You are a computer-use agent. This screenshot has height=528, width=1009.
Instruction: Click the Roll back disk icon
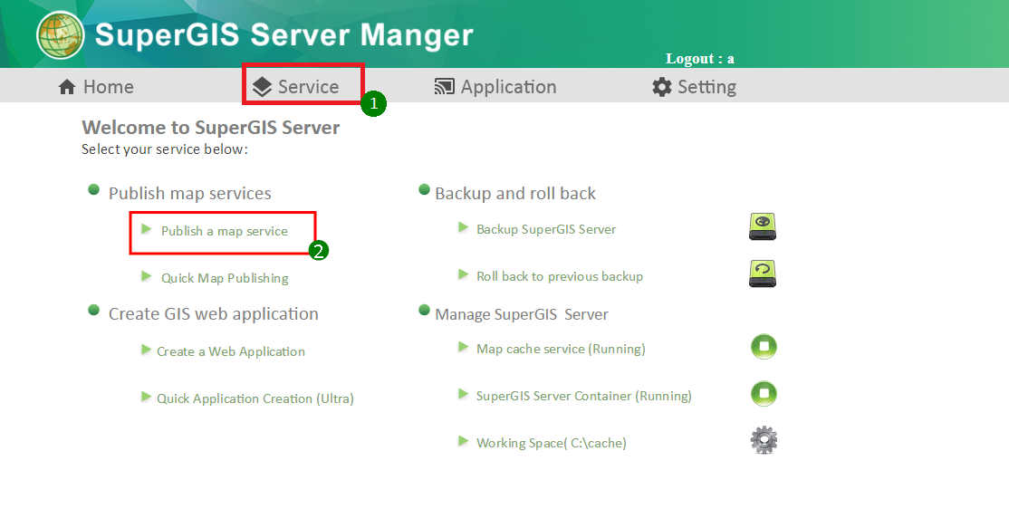click(x=763, y=274)
